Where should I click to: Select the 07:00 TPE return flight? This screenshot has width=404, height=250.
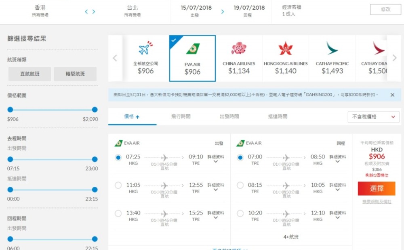(x=240, y=157)
